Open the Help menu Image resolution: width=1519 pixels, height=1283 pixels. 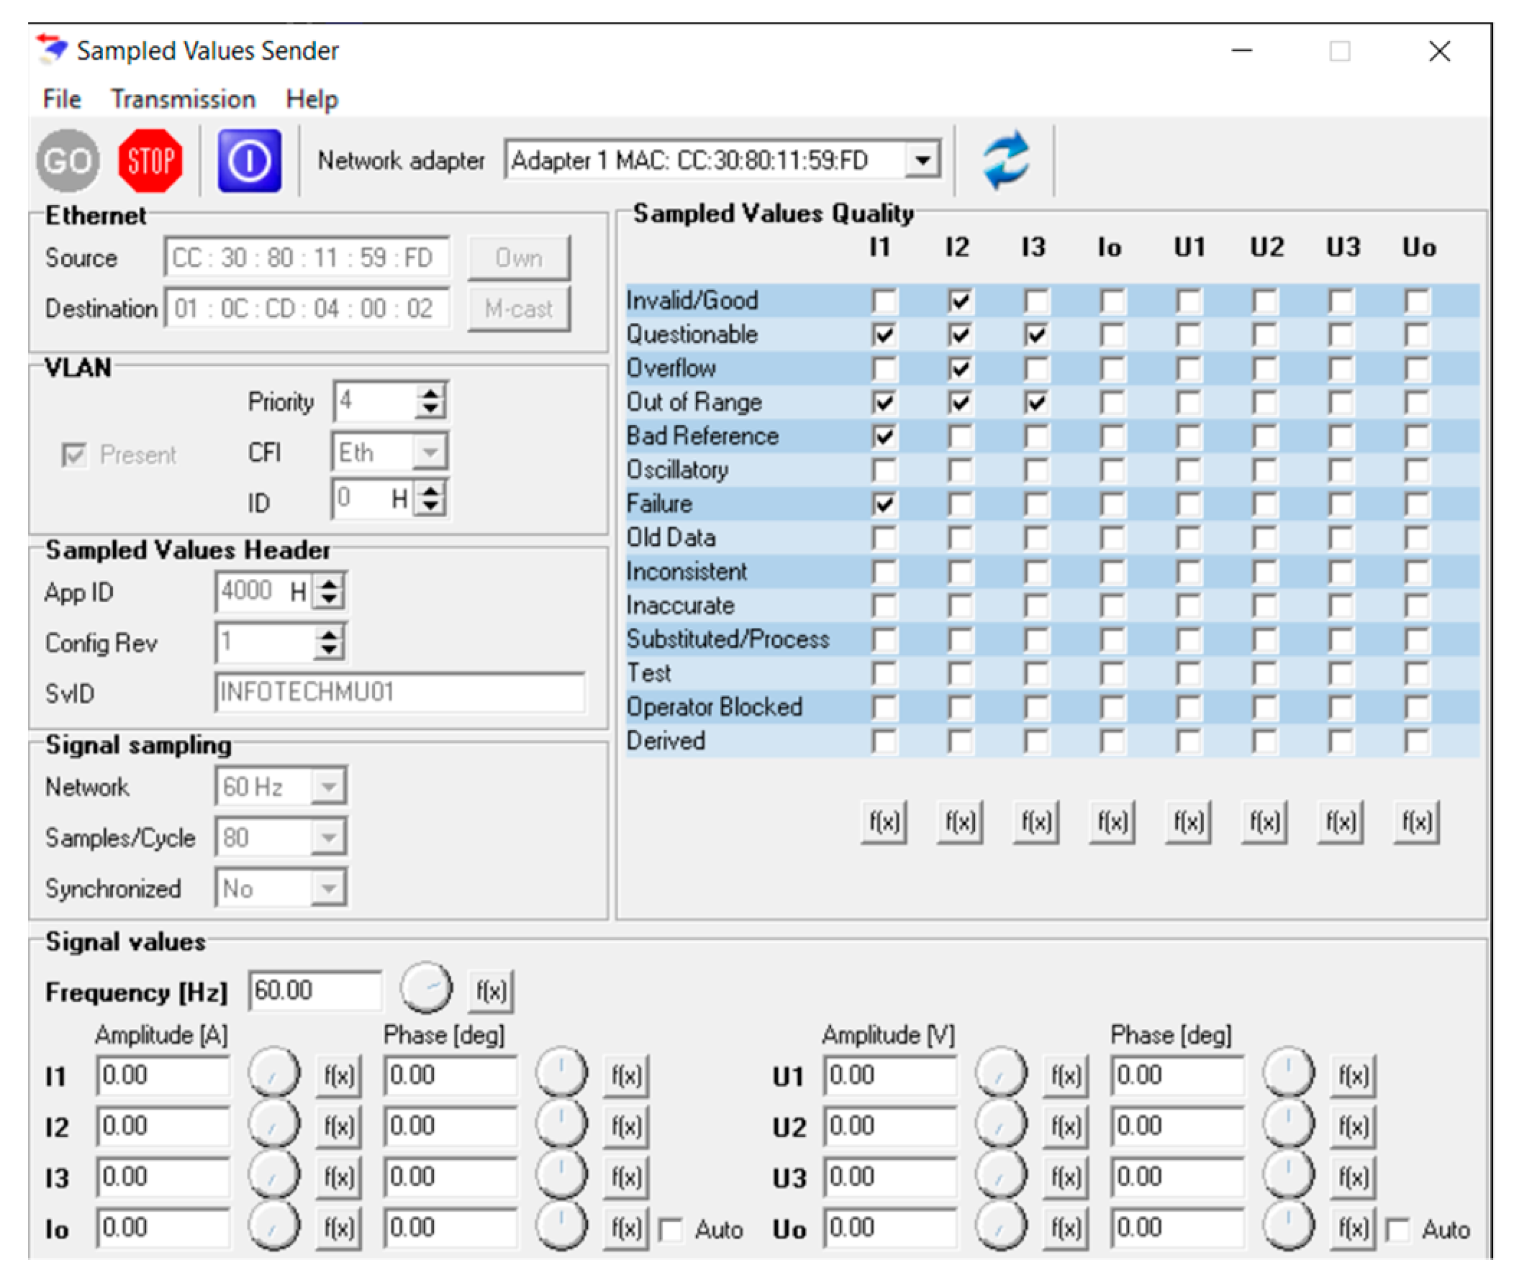click(x=312, y=99)
